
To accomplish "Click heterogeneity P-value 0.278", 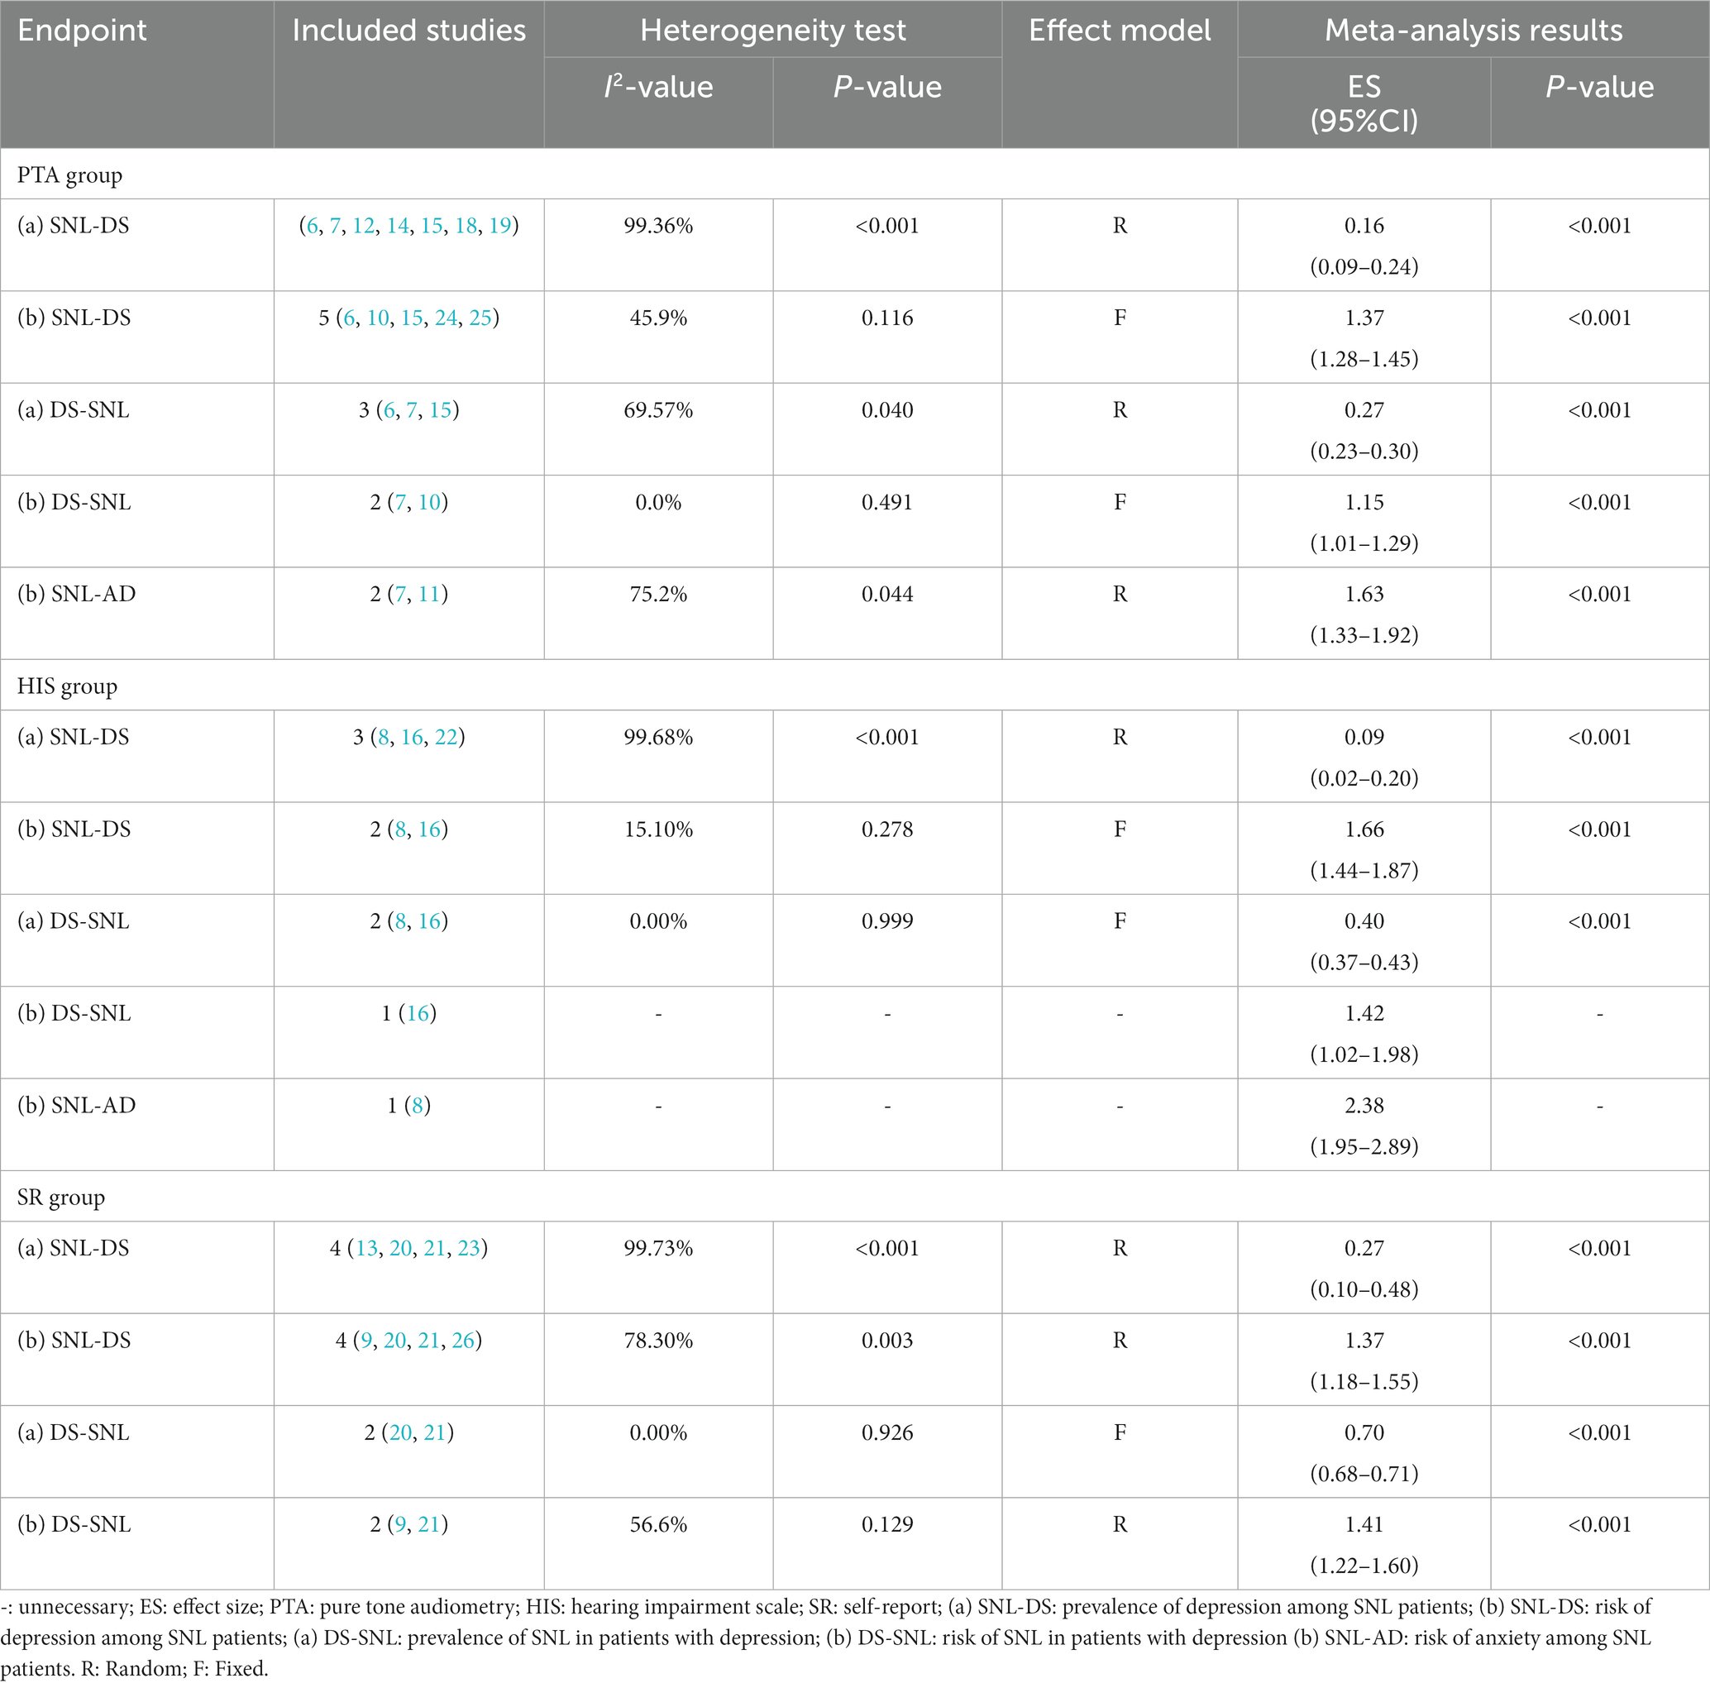I will pyautogui.click(x=887, y=830).
